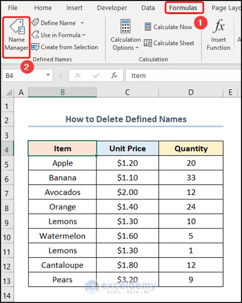Expand the Define Name dropdown arrow
Screen dimensions: 242x303
pyautogui.click(x=82, y=23)
